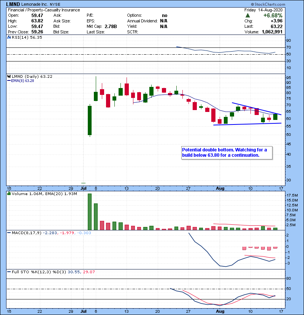The height and width of the screenshot is (315, 304).
Task: Click the tallest green volume bar
Action: coord(90,212)
